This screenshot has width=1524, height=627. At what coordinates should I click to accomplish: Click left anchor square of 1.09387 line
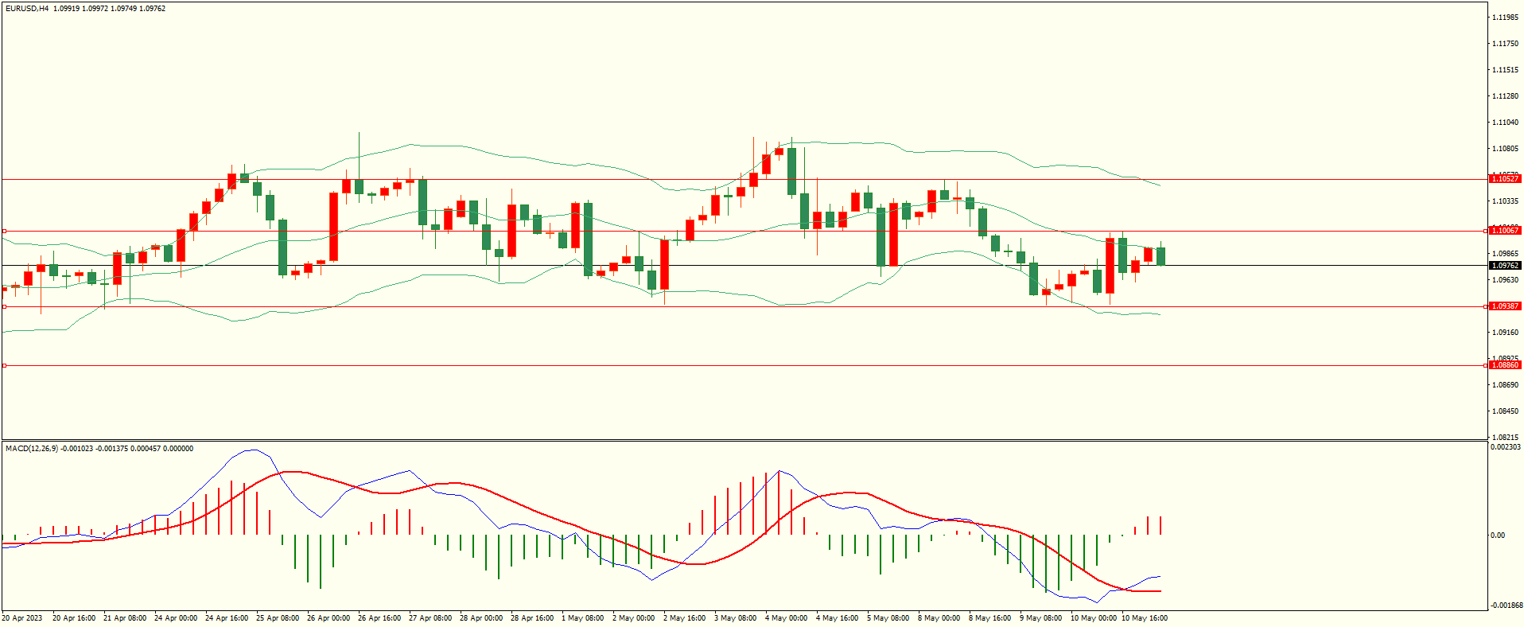coord(4,306)
